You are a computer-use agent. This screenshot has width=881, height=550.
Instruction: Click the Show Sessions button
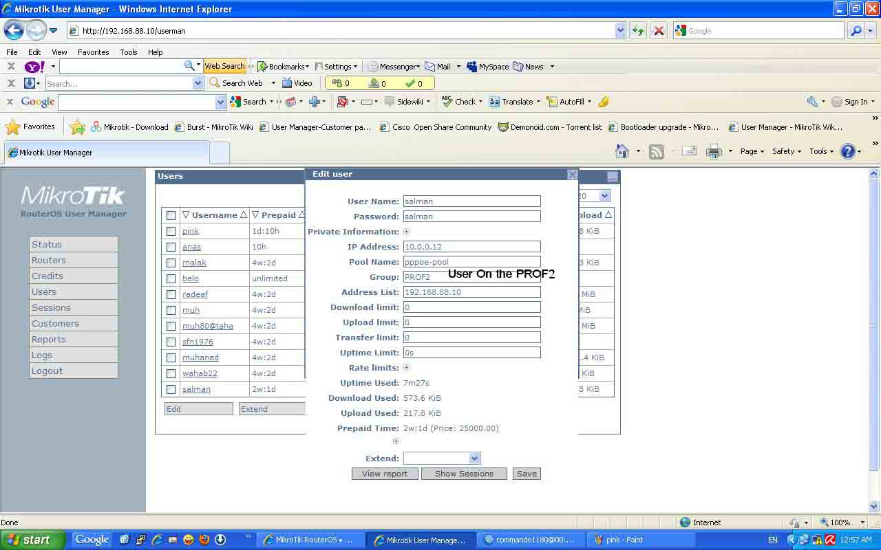point(464,474)
